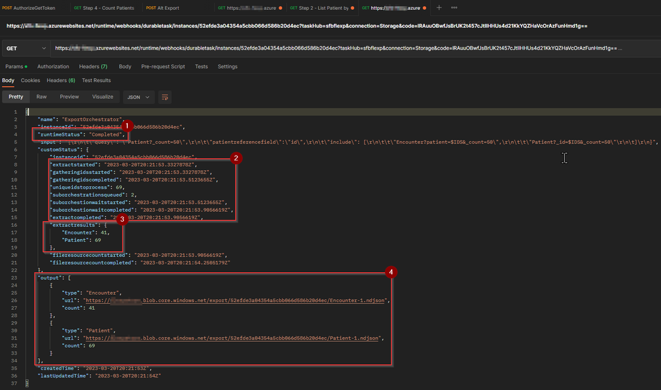
Task: Open the Pre-request Script tab
Action: pyautogui.click(x=163, y=67)
